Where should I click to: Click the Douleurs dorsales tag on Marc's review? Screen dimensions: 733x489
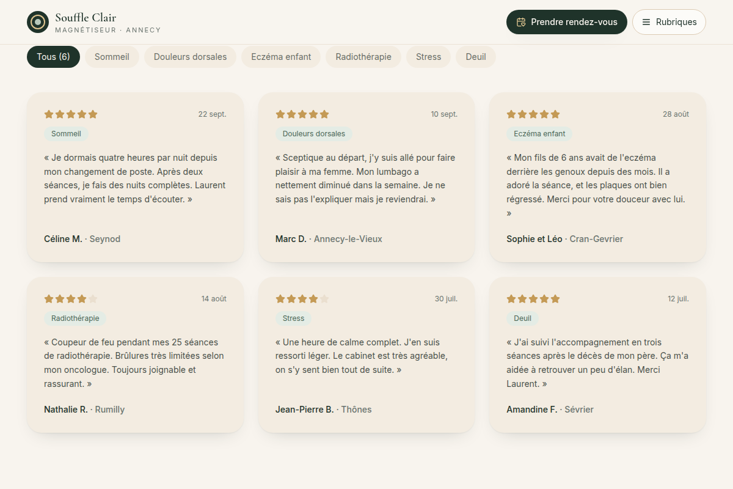[314, 134]
